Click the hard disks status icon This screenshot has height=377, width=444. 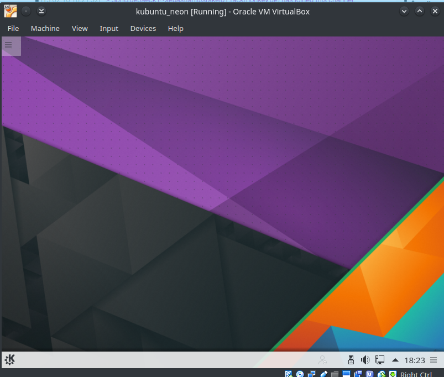click(288, 374)
